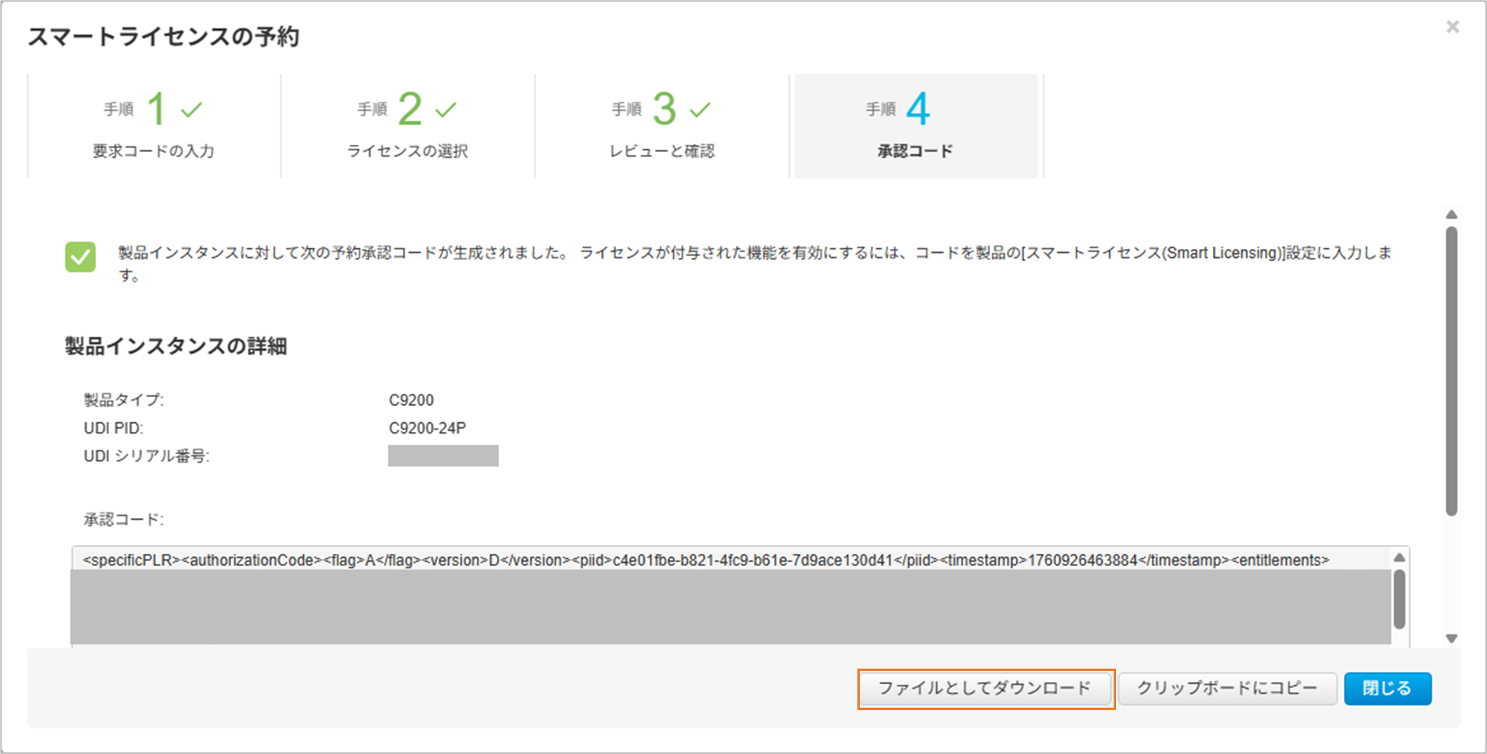The image size is (1487, 754).
Task: Click the green success checkmark beside the message
Action: [81, 257]
